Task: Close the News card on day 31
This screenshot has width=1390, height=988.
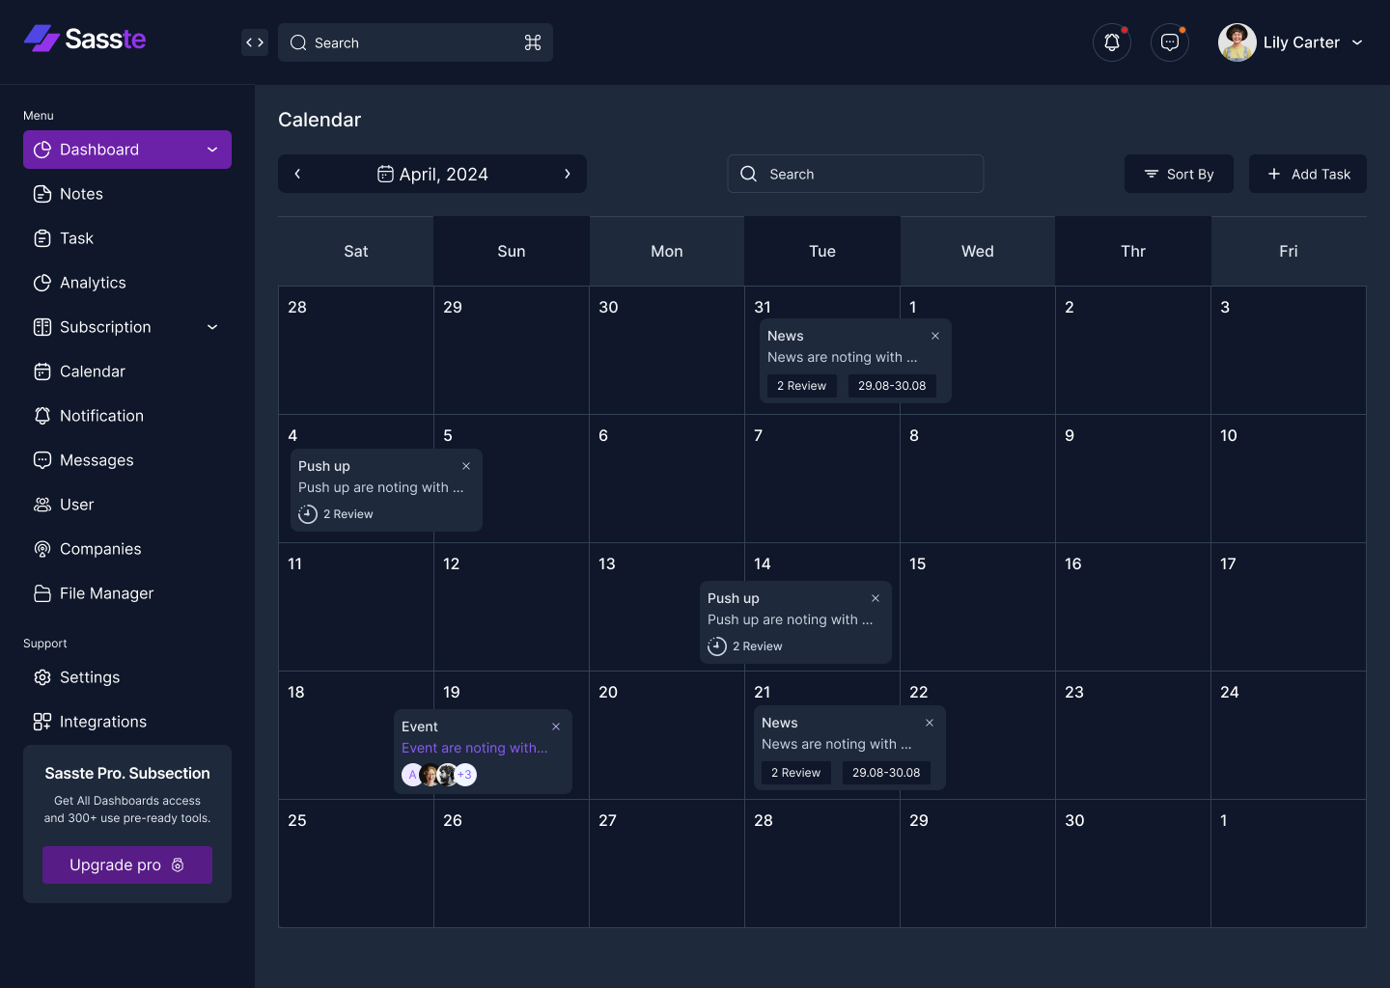Action: [935, 336]
